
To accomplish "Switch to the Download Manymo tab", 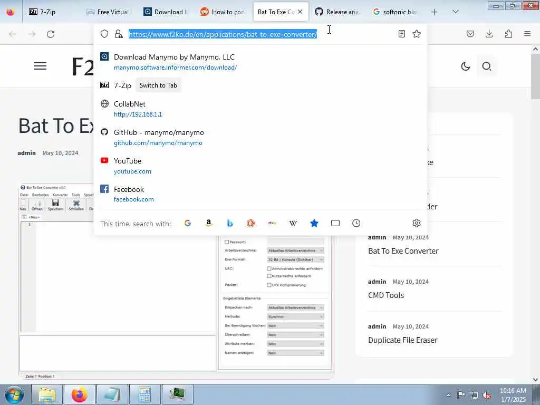I will pos(166,12).
